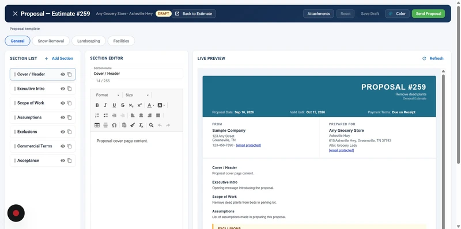Screen dimensions: 461x229
Task: Justify the text
Action: pos(158,116)
